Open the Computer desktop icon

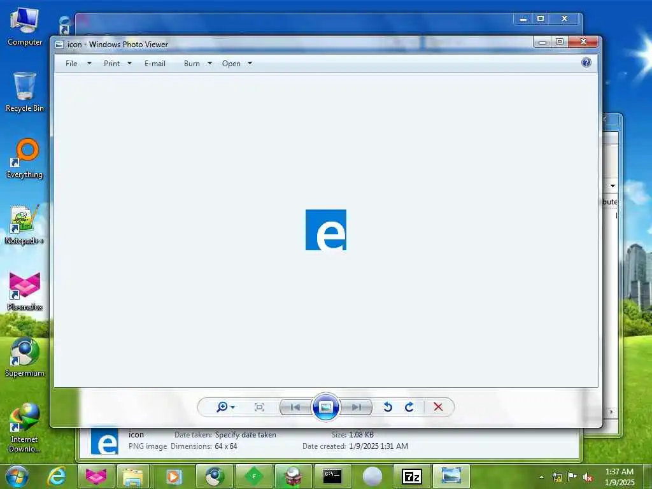click(x=25, y=27)
